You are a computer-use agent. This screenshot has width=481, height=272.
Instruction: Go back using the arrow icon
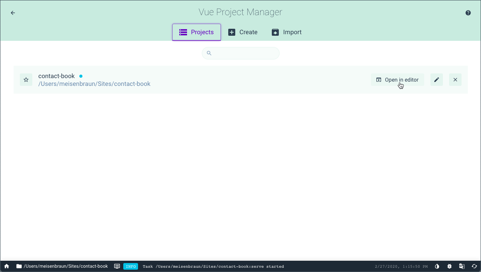(12, 12)
